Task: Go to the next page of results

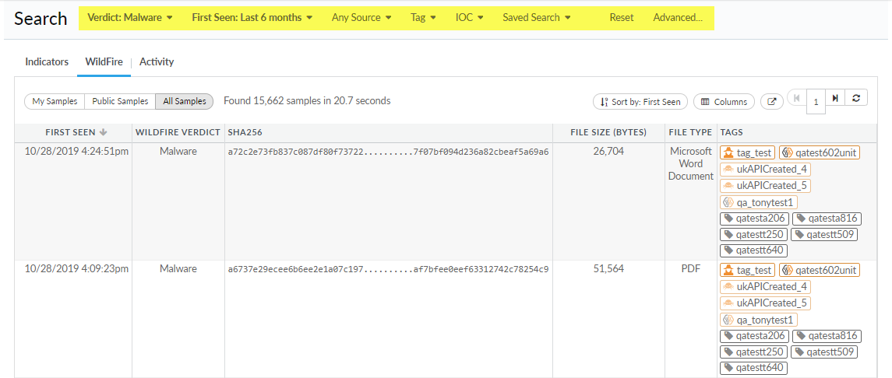Action: point(835,98)
